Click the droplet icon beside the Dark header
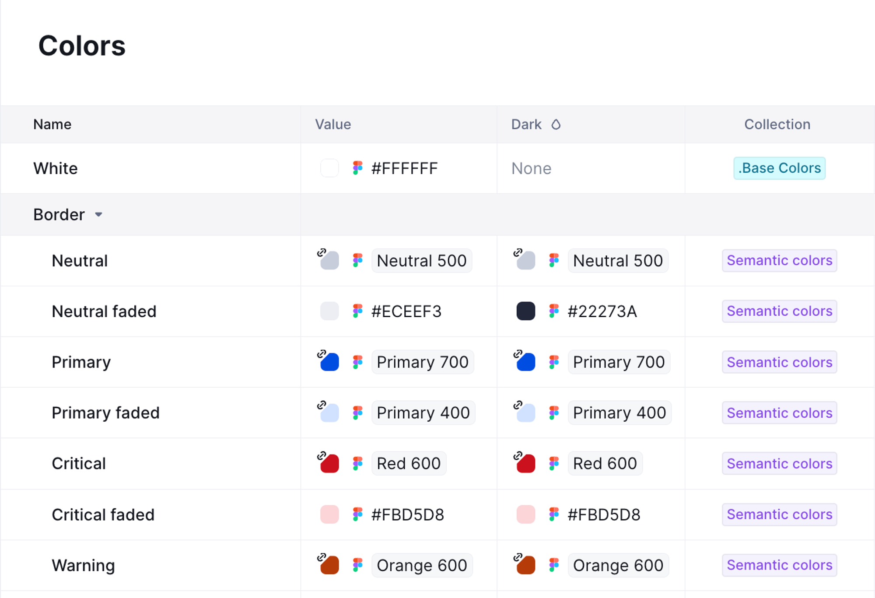Screen dimensions: 875x598 pos(556,125)
